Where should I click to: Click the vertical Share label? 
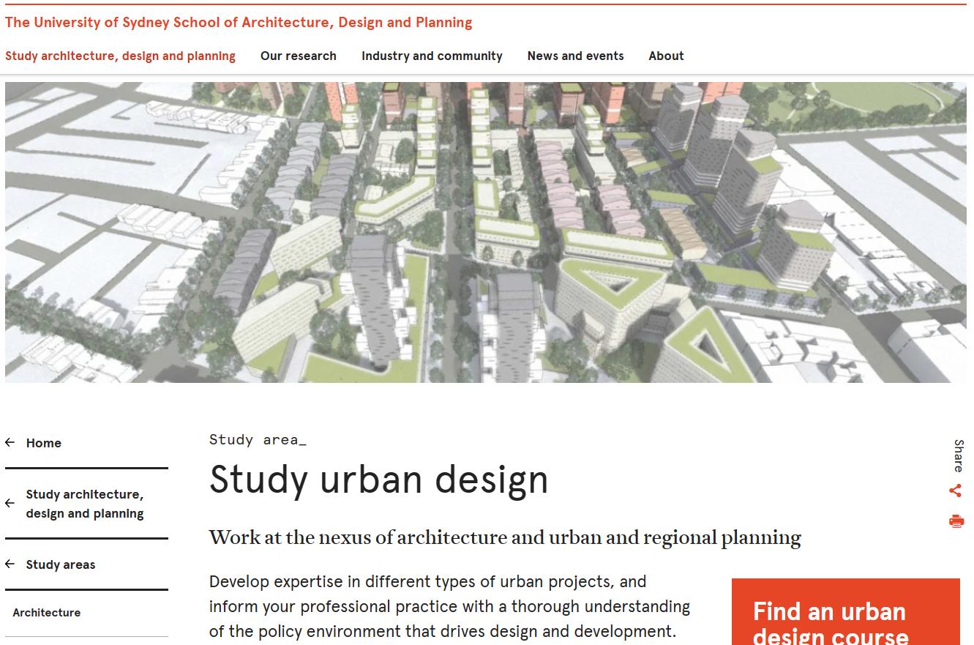pos(958,456)
